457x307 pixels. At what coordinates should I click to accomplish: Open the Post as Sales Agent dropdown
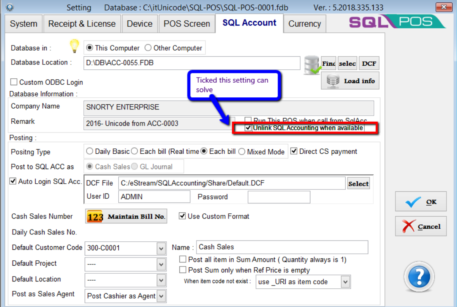click(x=161, y=296)
